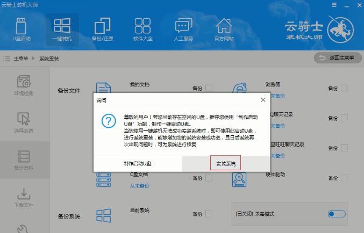Check 备份 for 我的文档
Image resolution: width=364 pixels, height=233 pixels.
(x=209, y=88)
